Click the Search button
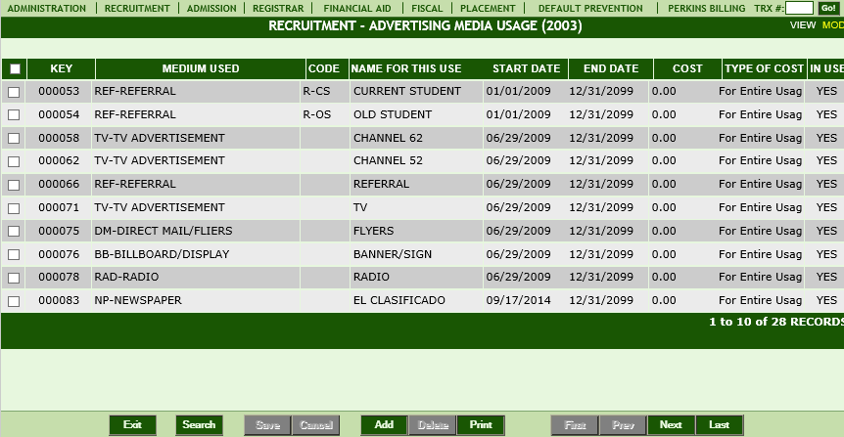 pos(199,424)
